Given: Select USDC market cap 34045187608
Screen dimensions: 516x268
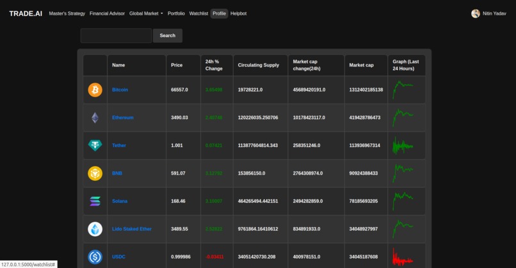Looking at the screenshot, I should [363, 257].
